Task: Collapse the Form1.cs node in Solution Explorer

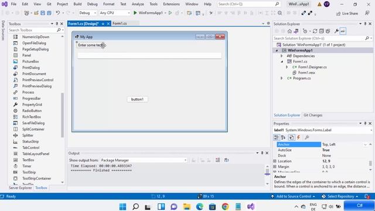Action: 282,62
